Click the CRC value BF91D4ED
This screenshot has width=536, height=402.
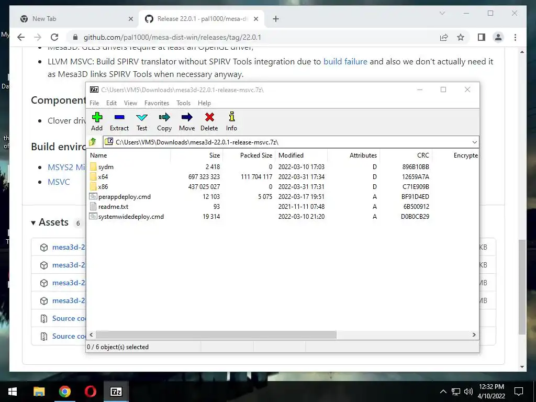415,197
